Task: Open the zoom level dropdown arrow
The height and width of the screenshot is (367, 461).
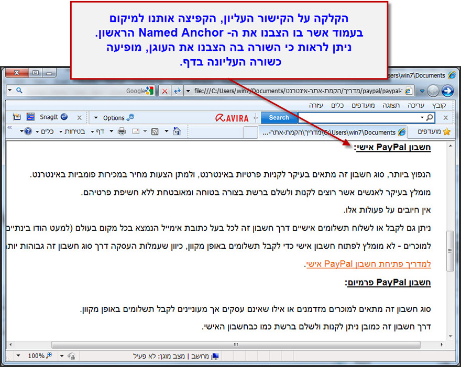Action: coord(18,356)
